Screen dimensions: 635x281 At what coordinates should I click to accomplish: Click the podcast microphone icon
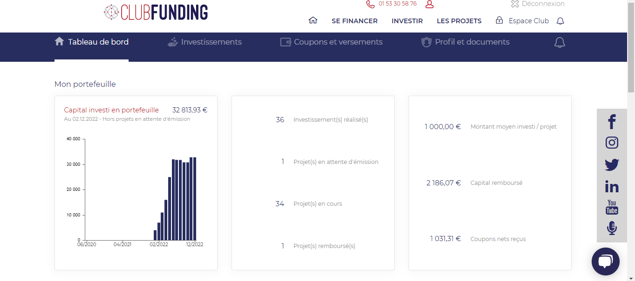tap(612, 228)
